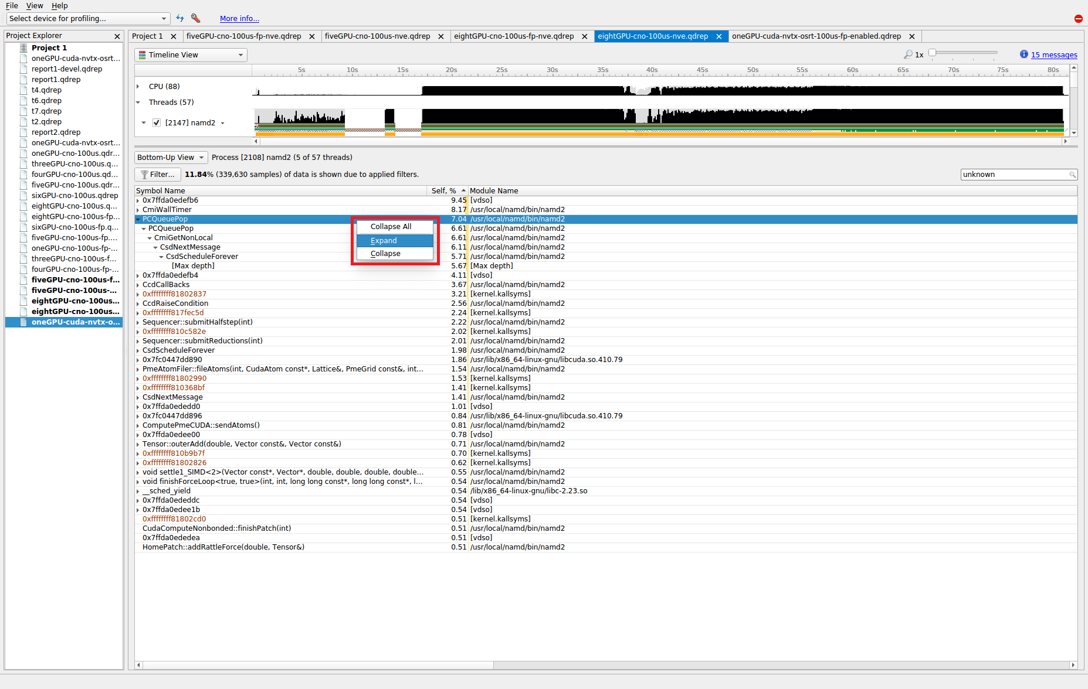Viewport: 1088px width, 689px height.
Task: Click the wrench settings icon in toolbar
Action: [x=196, y=19]
